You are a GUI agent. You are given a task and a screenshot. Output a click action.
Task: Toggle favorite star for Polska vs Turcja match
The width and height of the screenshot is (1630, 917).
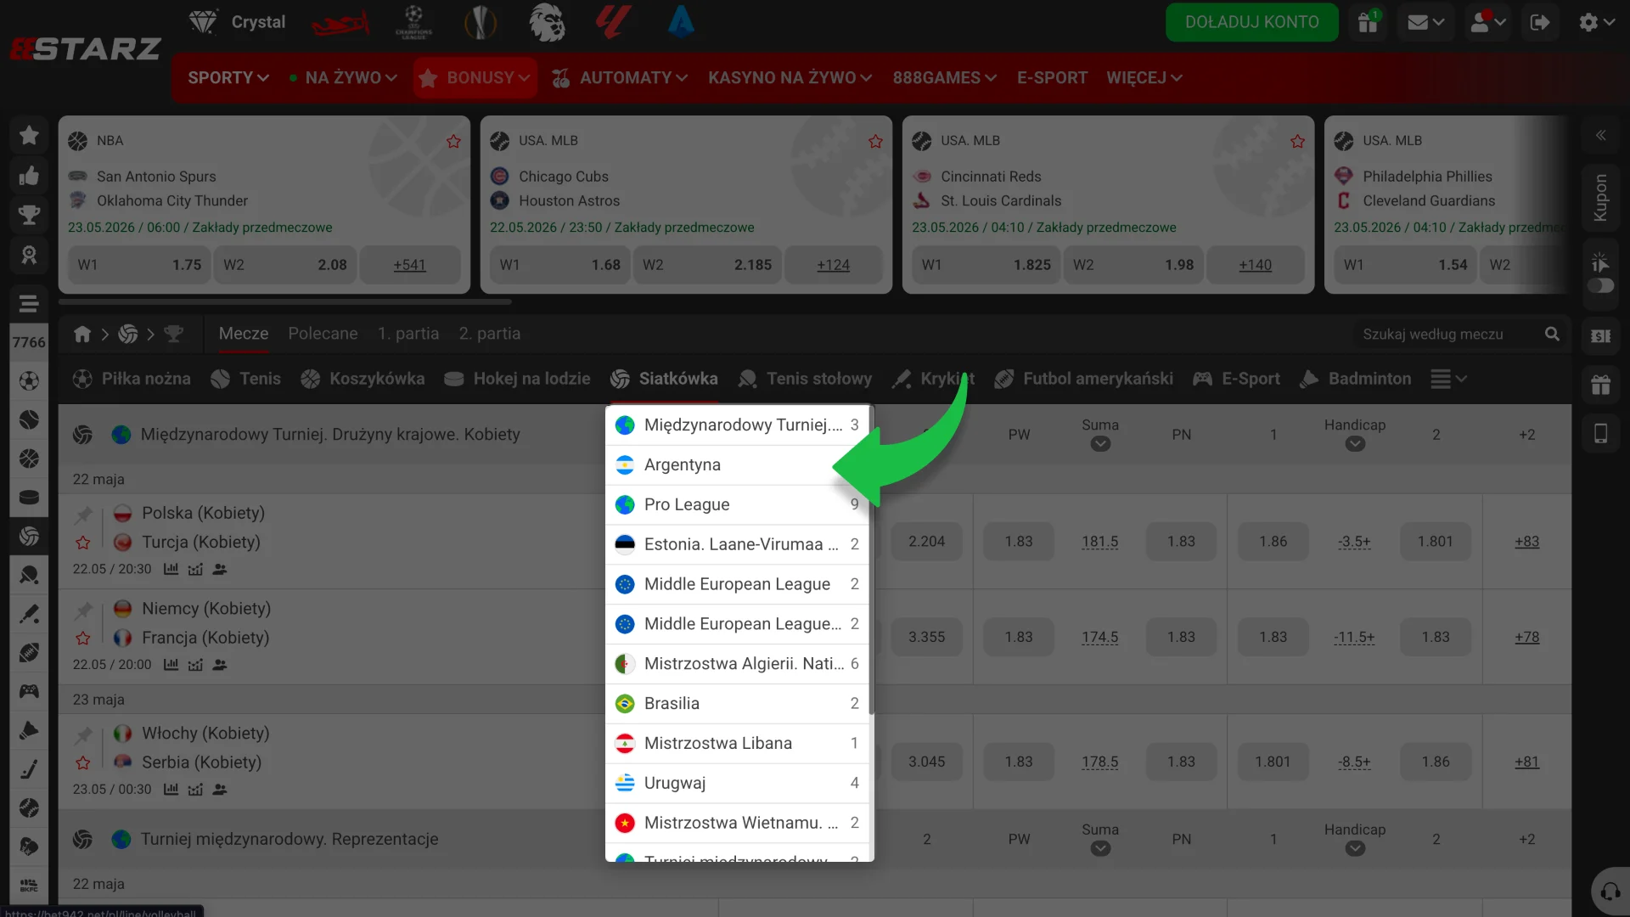[82, 543]
